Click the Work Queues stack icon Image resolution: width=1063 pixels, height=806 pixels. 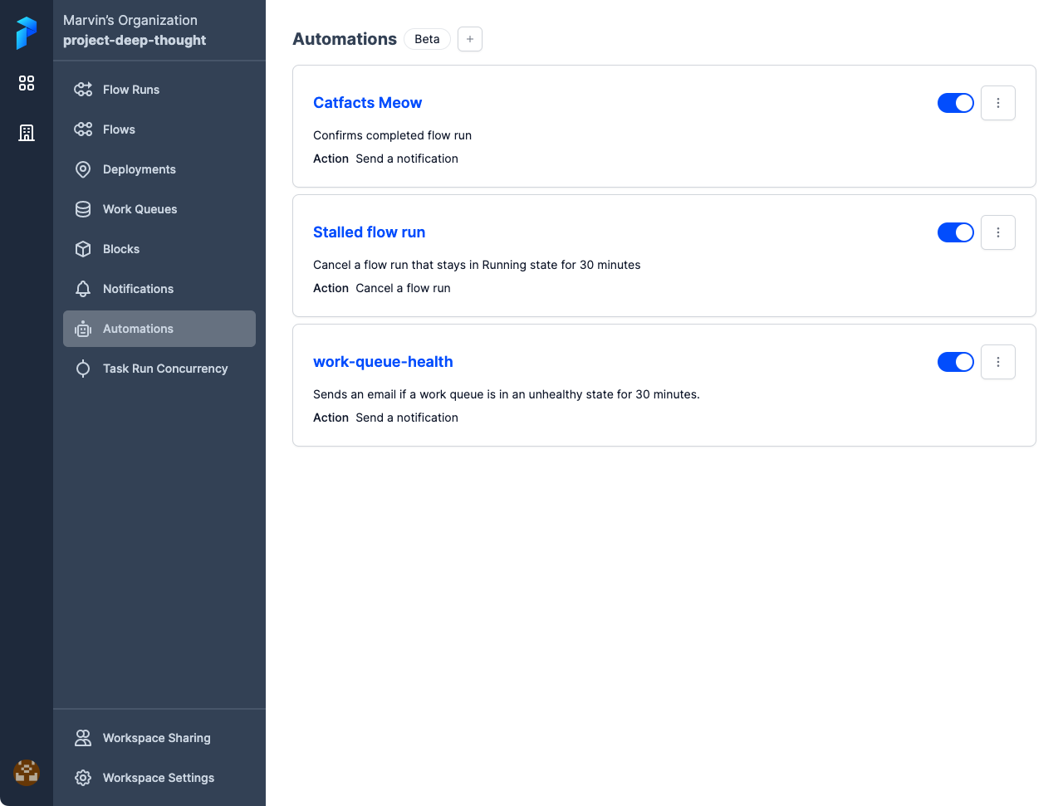[x=83, y=209]
